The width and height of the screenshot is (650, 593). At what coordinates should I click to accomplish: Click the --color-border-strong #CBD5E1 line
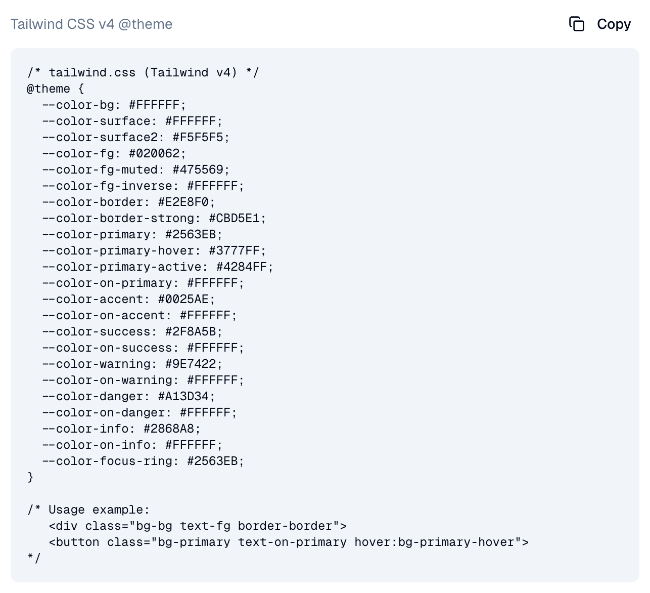(x=154, y=218)
